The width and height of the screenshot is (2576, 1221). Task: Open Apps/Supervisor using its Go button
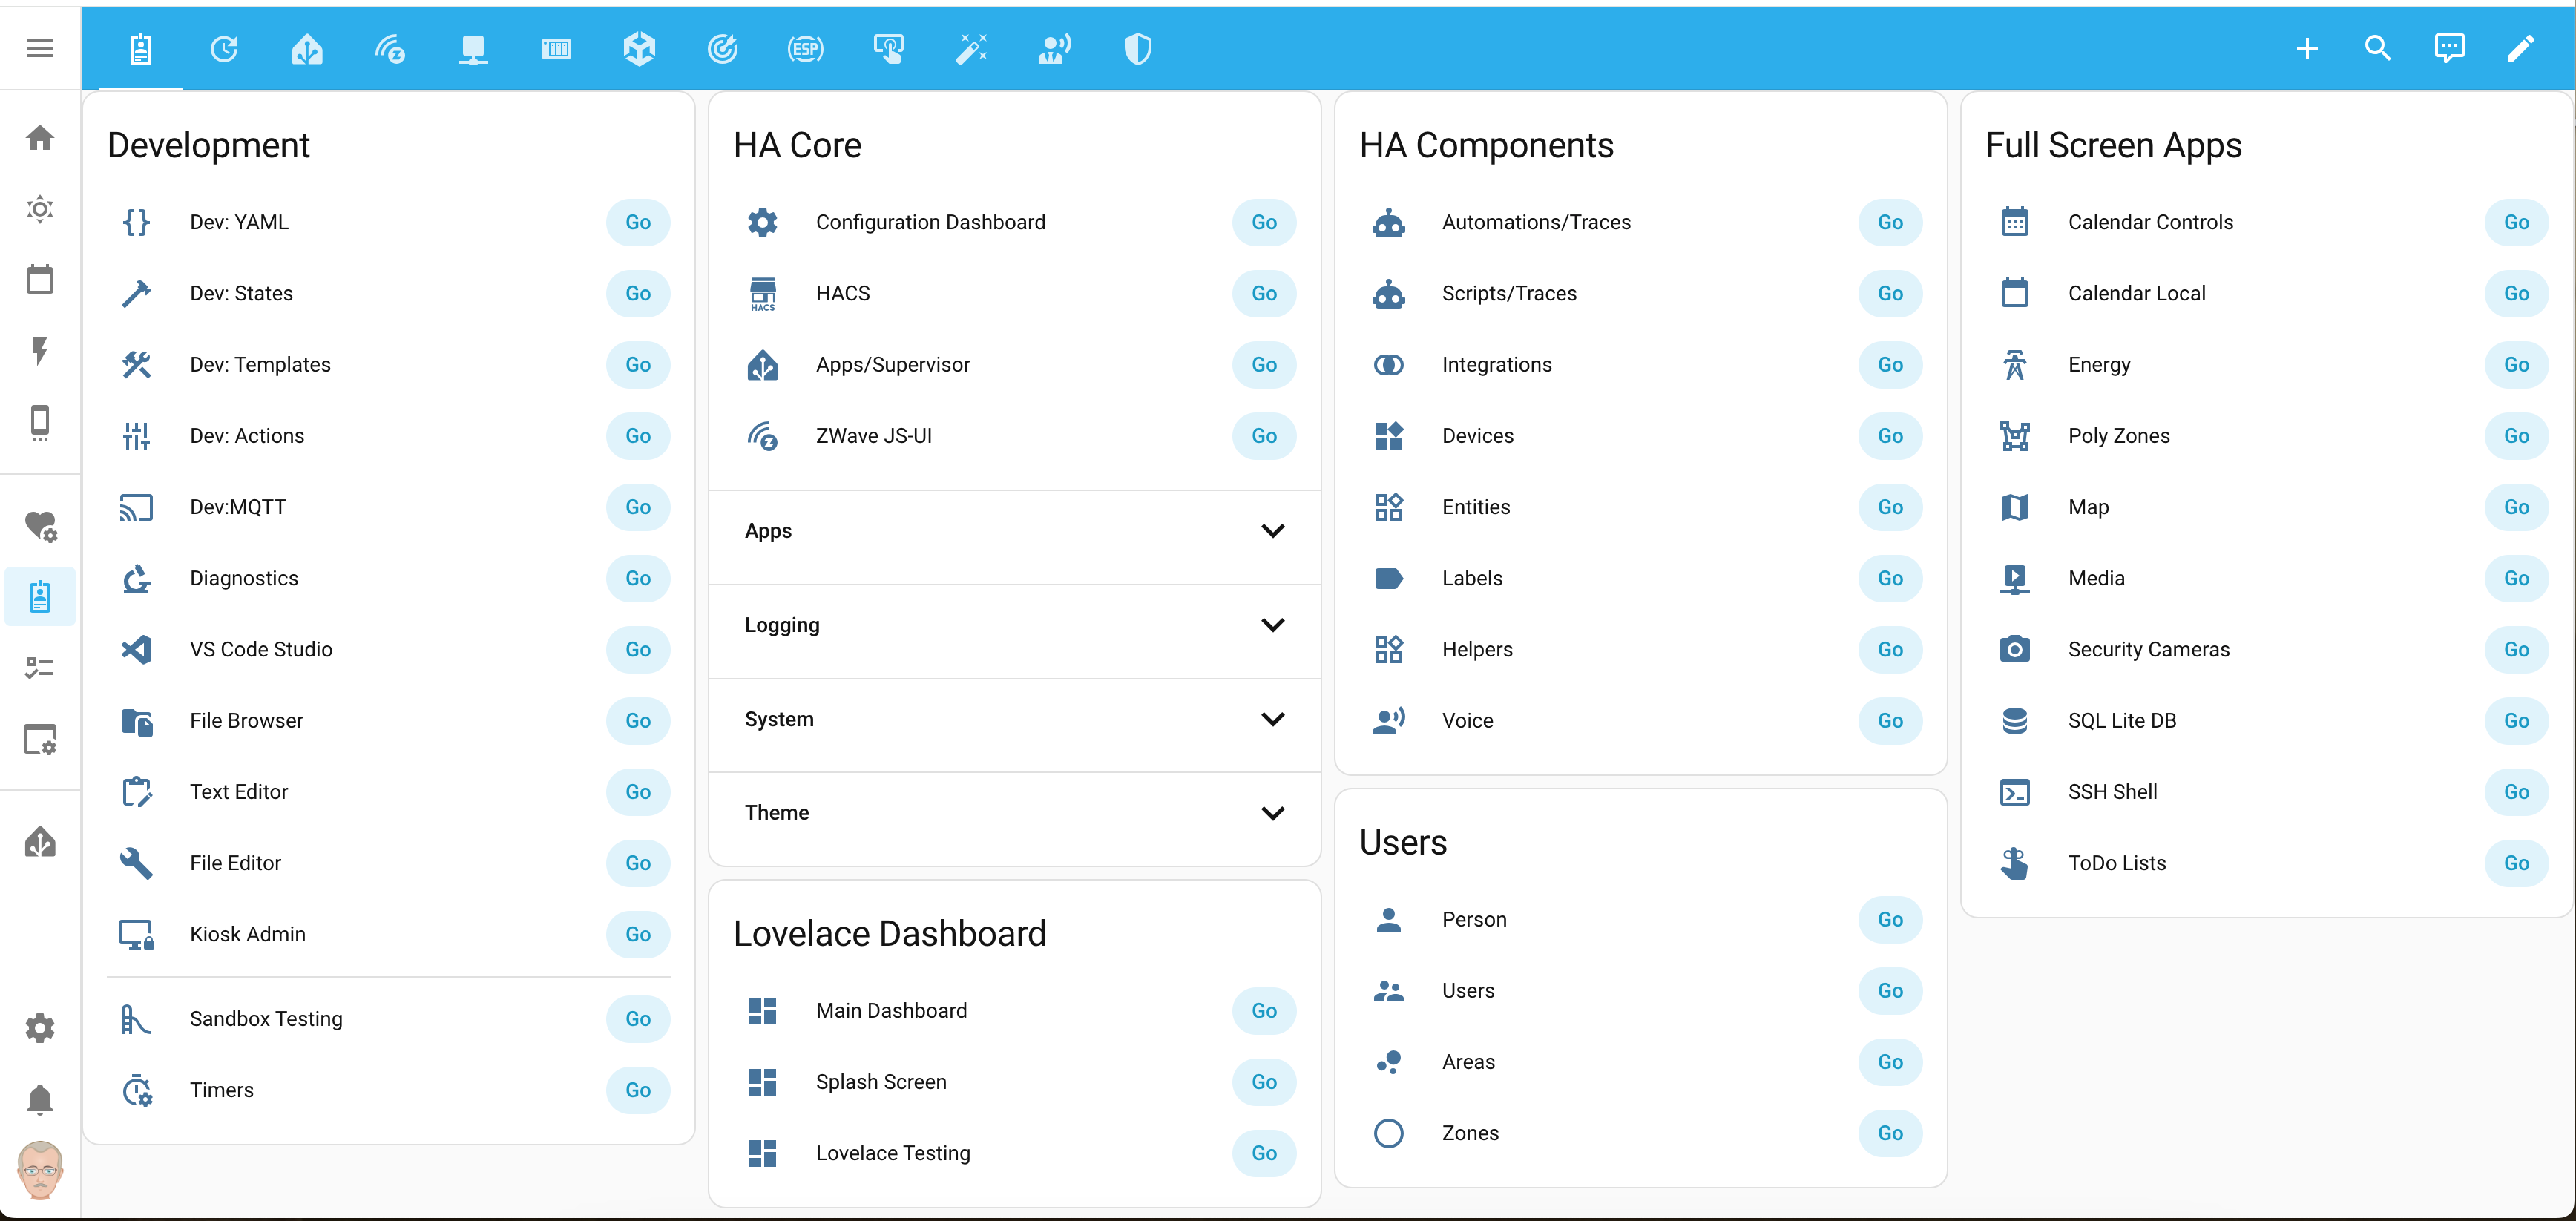pos(1264,365)
